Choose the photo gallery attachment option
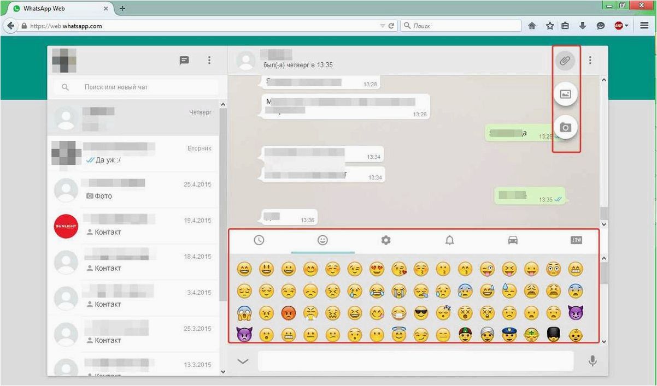Viewport: 657px width, 386px height. (x=566, y=94)
